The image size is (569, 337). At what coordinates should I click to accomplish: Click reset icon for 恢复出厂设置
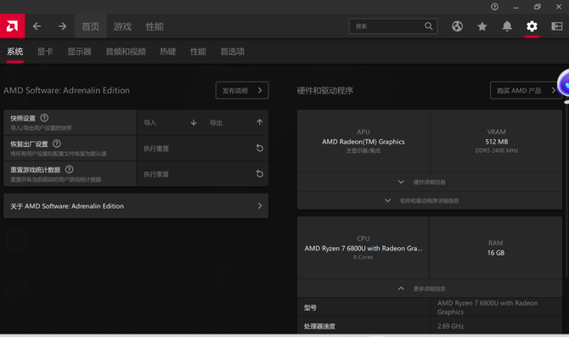pos(260,148)
